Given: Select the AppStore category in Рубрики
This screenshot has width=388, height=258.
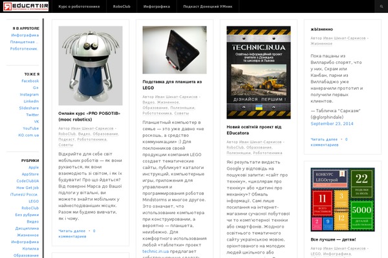Looking at the screenshot, I should click(30, 174).
